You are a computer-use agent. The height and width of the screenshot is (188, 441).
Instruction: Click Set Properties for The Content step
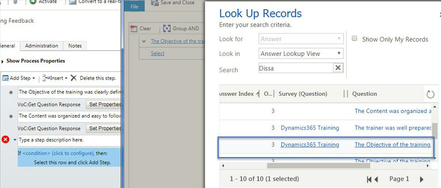click(103, 128)
